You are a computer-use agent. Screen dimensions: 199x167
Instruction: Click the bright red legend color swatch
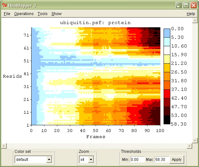click(167, 93)
